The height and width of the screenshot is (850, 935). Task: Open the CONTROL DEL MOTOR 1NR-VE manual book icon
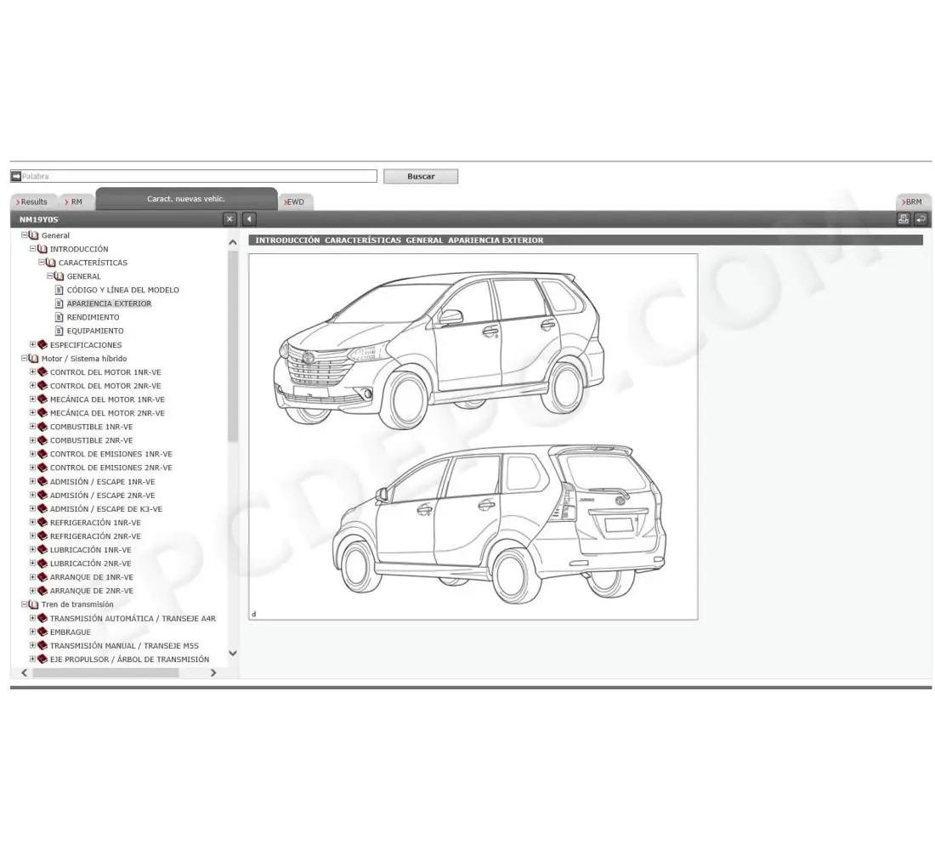42,371
